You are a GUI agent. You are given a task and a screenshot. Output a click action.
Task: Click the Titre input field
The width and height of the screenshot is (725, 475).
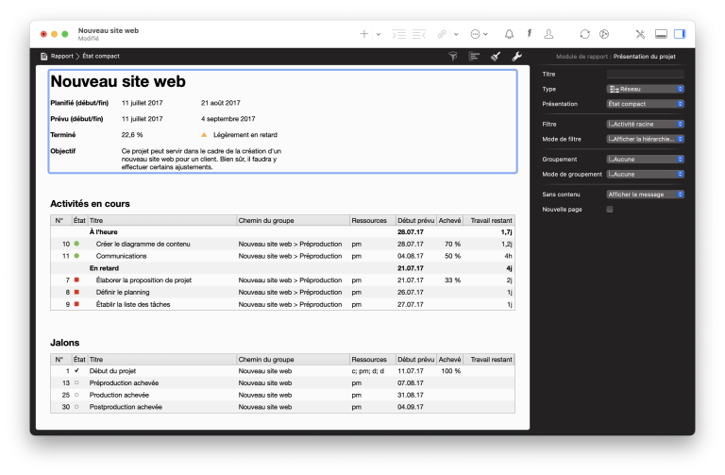(645, 74)
